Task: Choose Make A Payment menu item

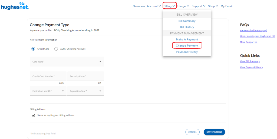Action: pos(187,40)
